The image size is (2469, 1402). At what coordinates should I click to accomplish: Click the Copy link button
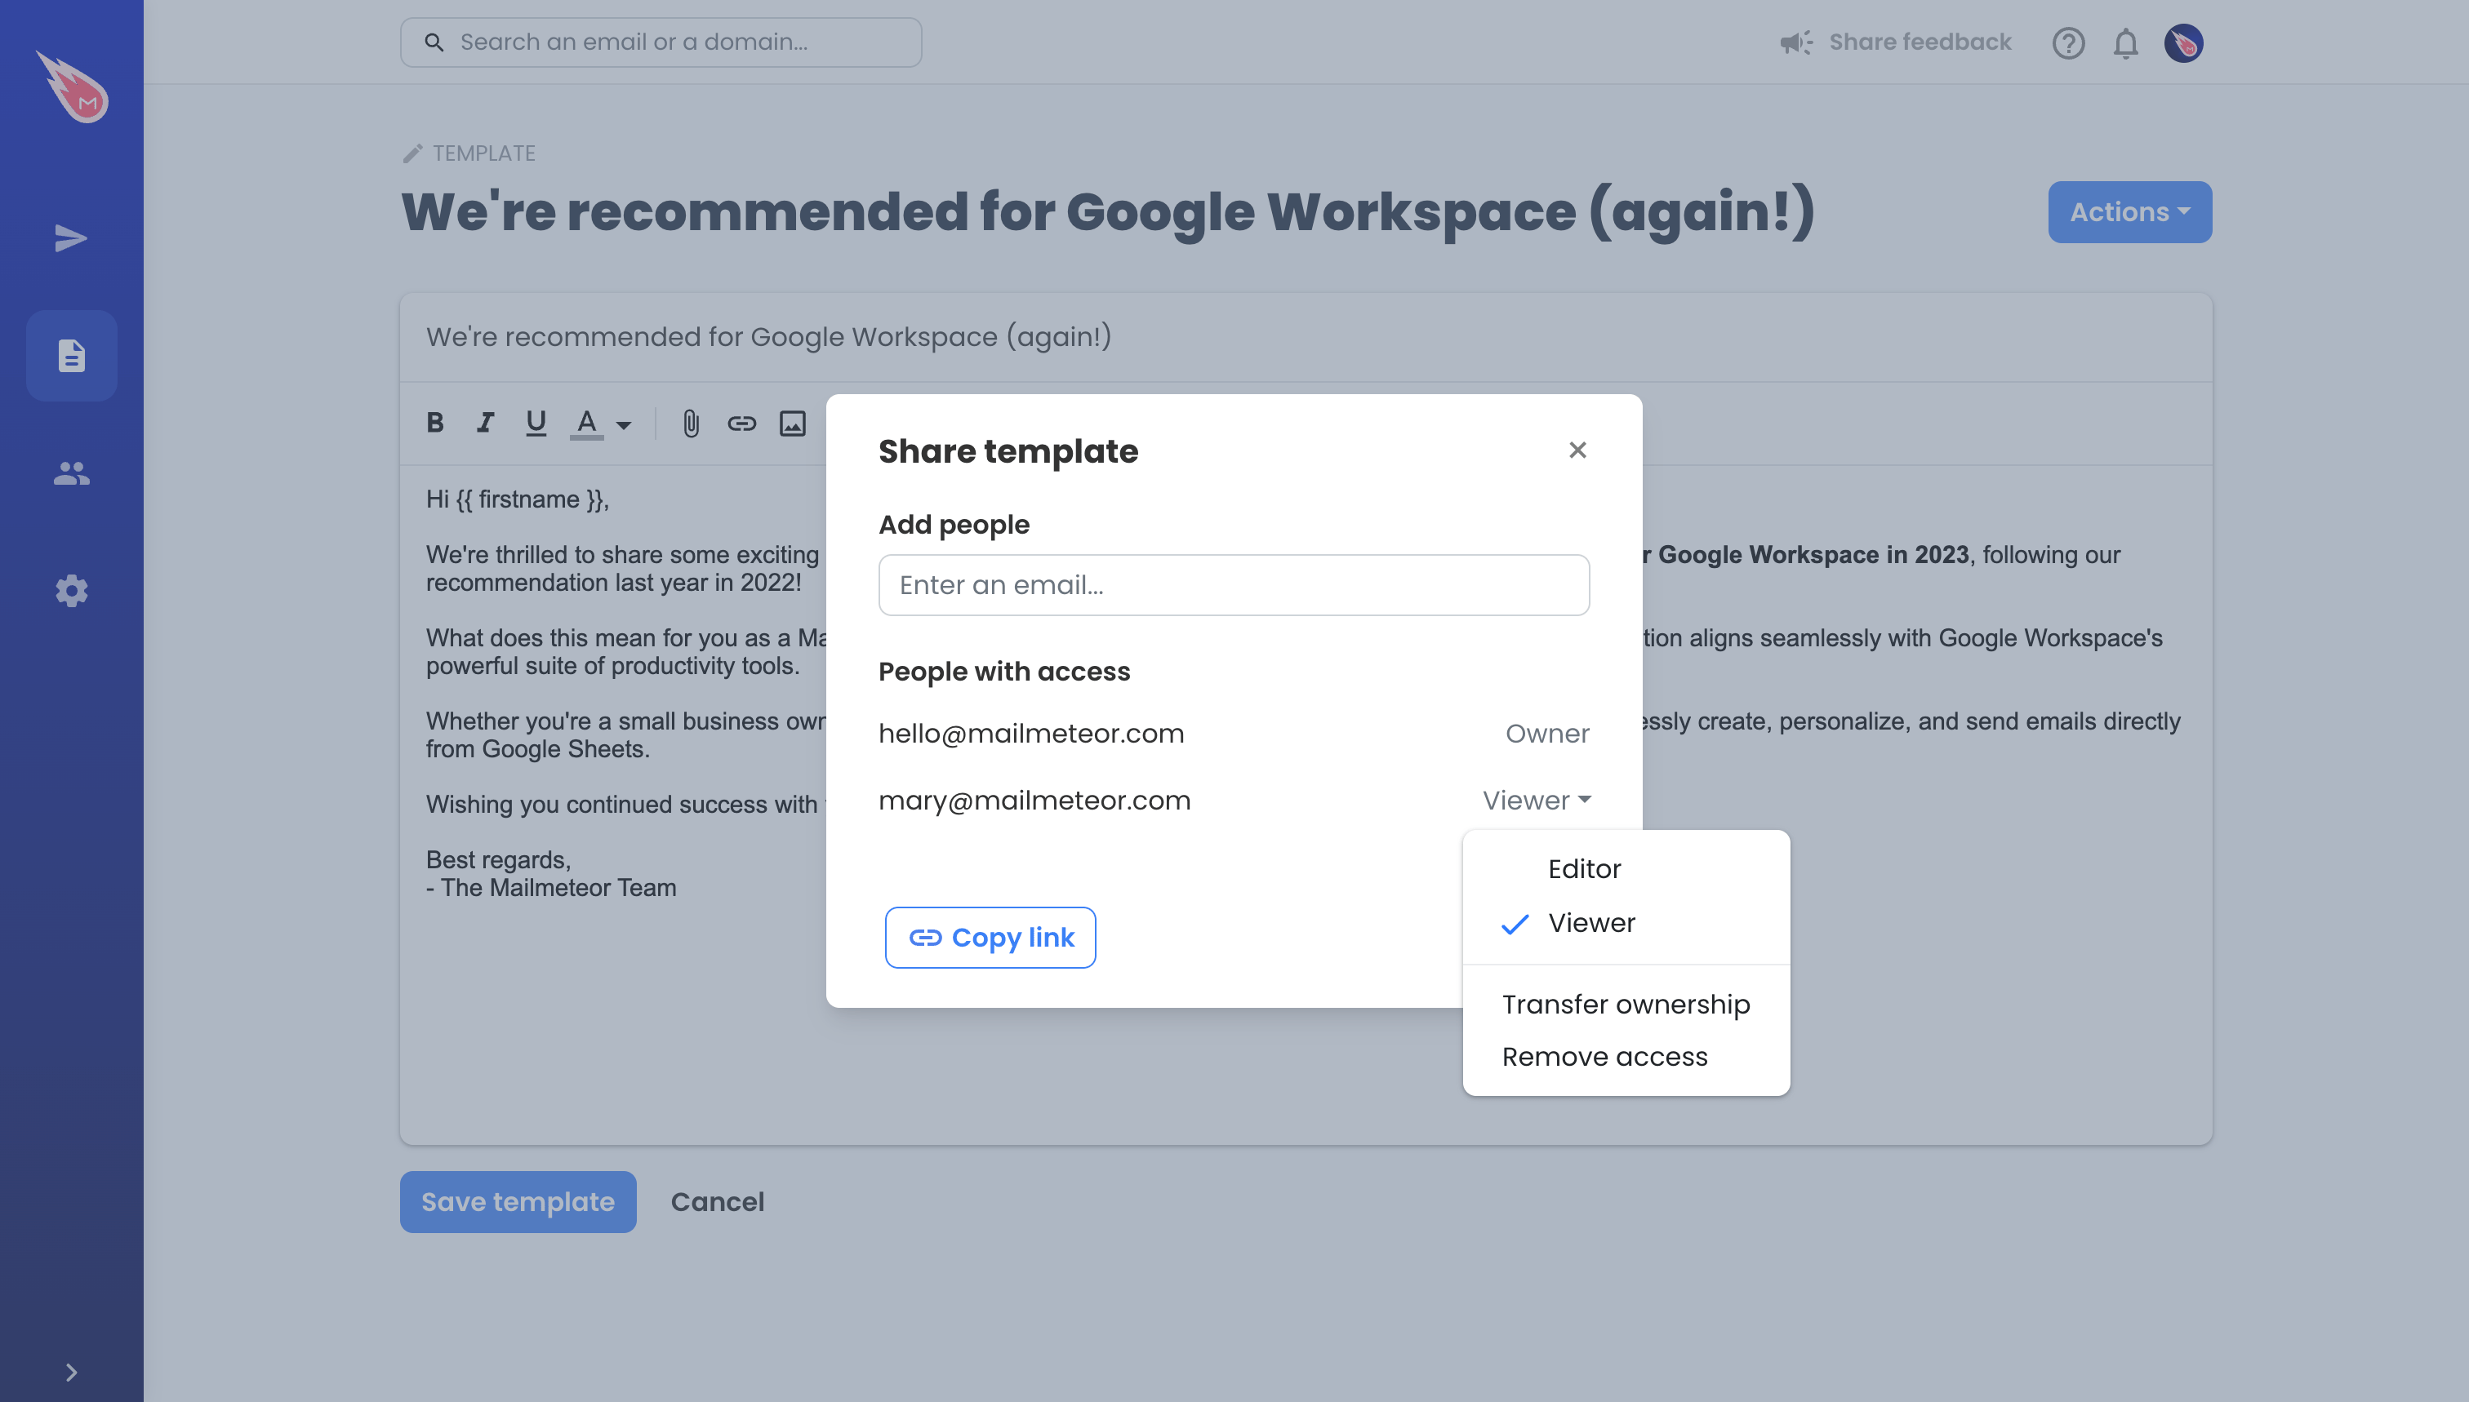click(x=989, y=936)
